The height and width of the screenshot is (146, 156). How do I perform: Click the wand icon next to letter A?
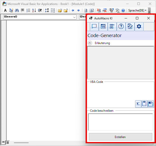(11, 10)
